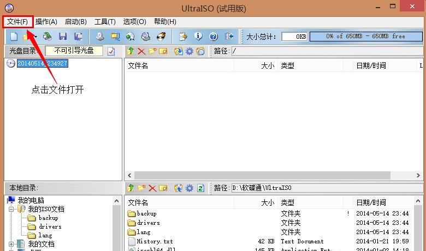Click the blue gear icon in local toolbar

coord(190,188)
